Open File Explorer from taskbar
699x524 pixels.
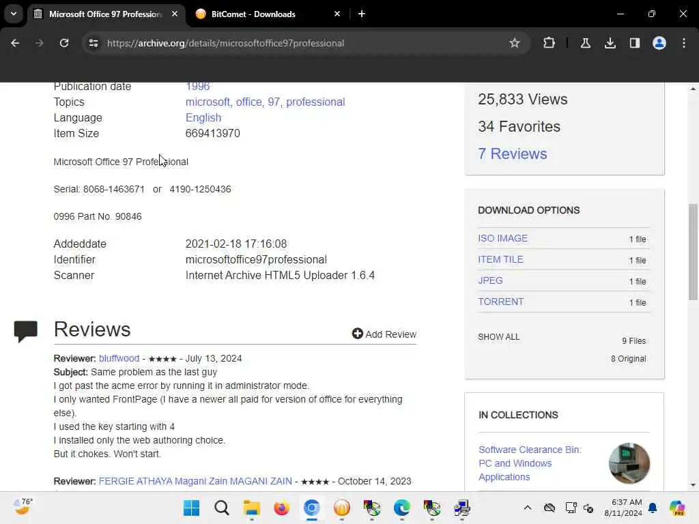(x=251, y=508)
